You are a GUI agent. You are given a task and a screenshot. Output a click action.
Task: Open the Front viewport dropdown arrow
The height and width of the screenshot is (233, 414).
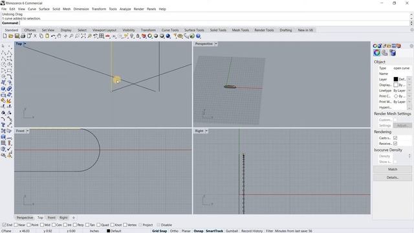[x=27, y=131]
